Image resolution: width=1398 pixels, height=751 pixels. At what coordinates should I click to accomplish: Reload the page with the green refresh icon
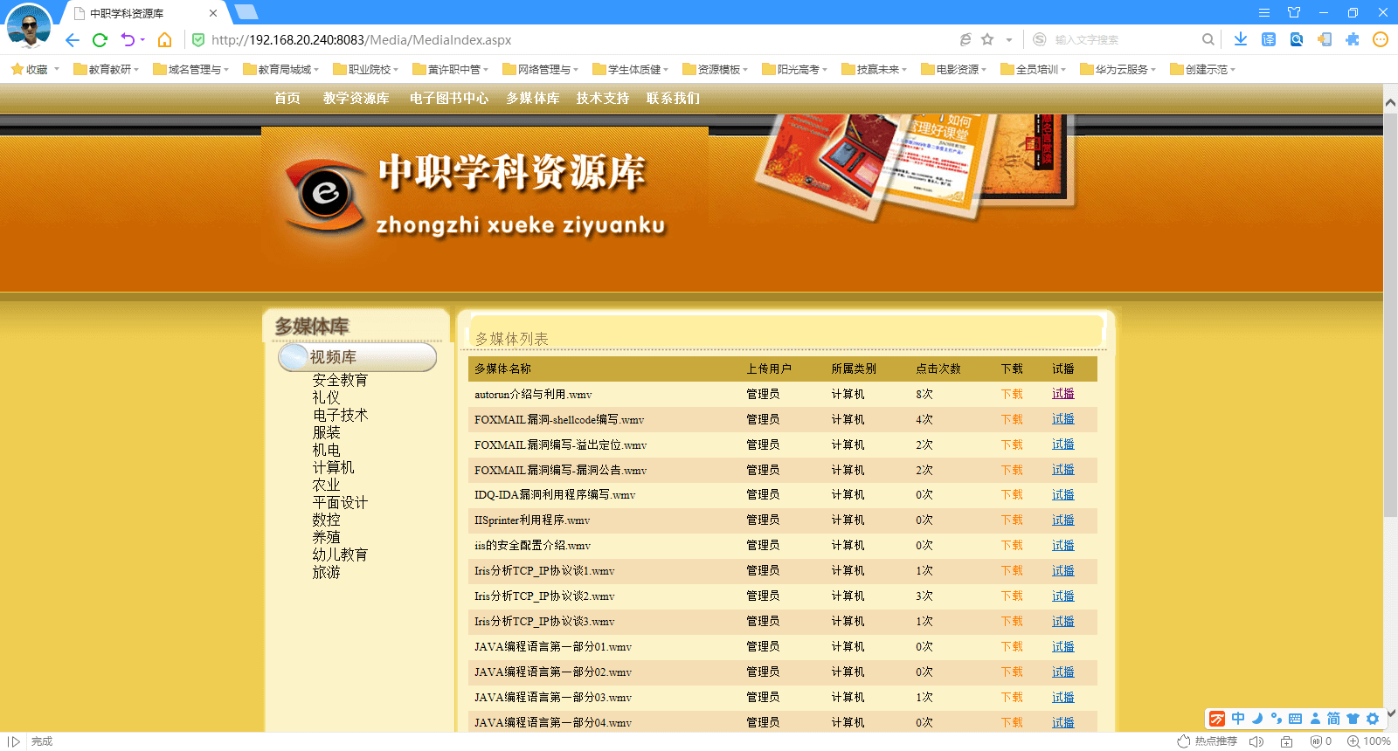point(100,40)
